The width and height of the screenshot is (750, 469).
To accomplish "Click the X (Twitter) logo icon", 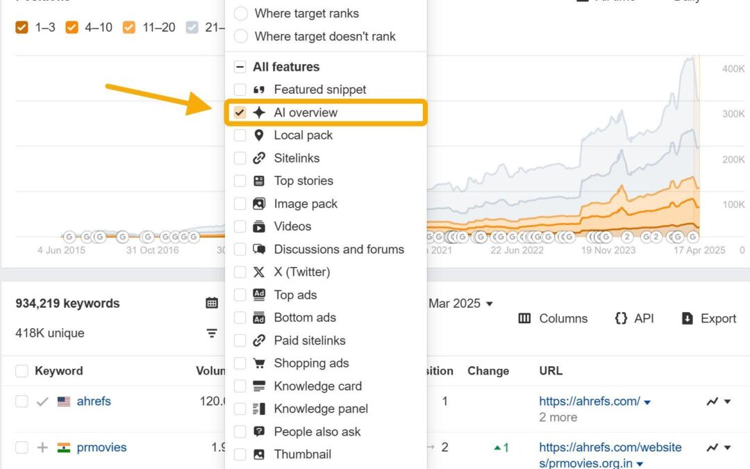I will tap(259, 272).
